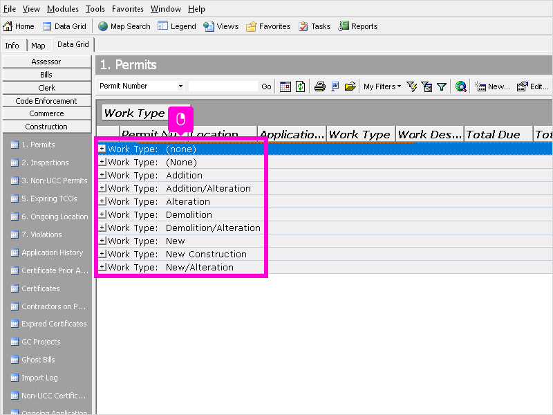This screenshot has height=415, width=553.
Task: Open the Construction module section
Action: click(46, 127)
